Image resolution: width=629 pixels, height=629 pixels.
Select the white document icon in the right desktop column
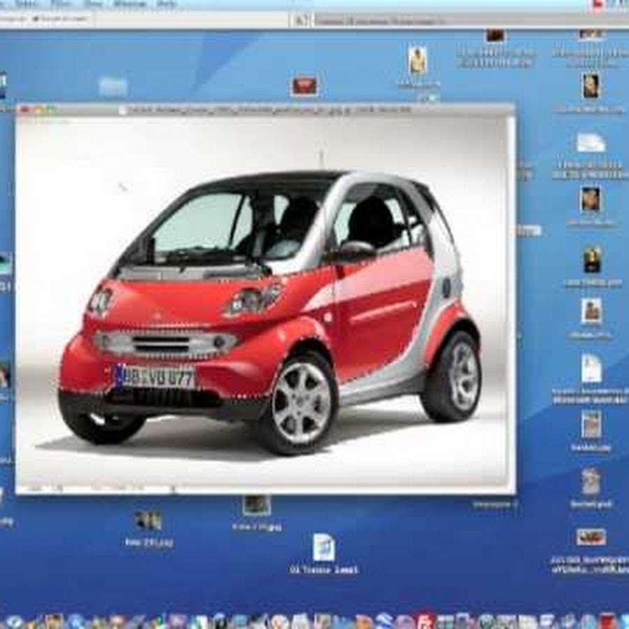click(x=591, y=368)
